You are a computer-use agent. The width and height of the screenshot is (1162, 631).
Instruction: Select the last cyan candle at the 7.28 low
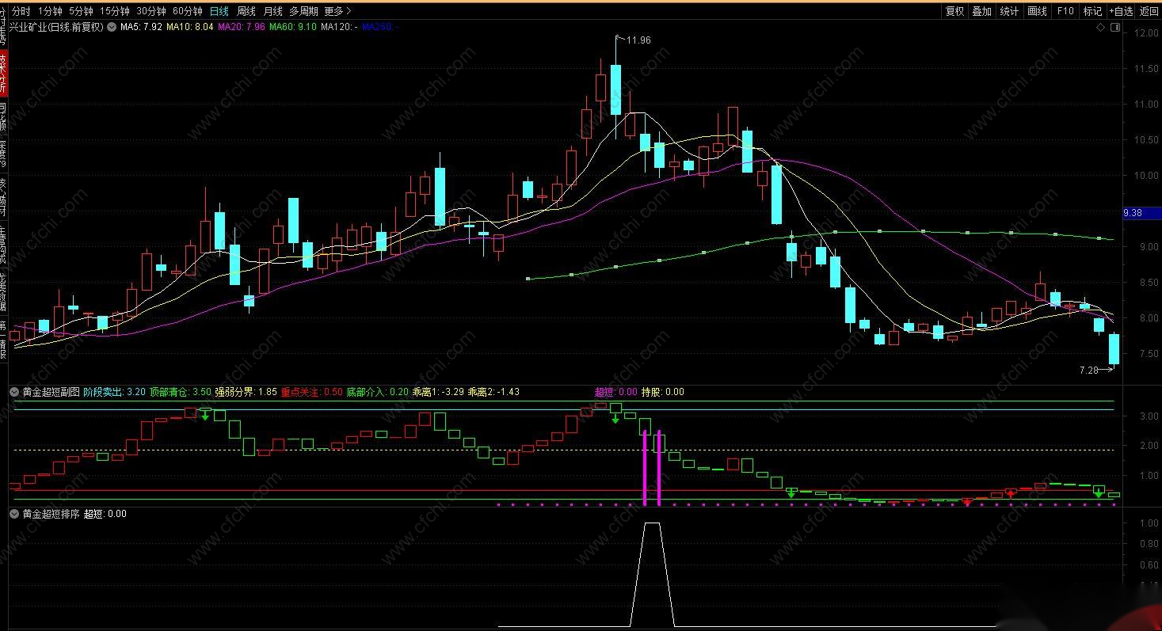1114,349
